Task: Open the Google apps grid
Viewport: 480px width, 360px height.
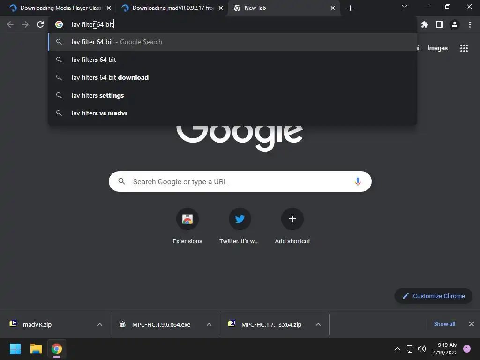Action: click(464, 48)
